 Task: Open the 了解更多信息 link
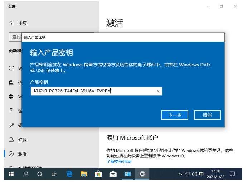119,161
